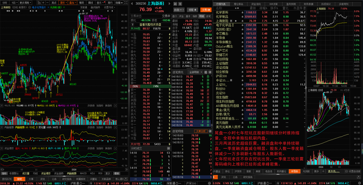Select KDJ indicator tab
The image size is (363, 185).
[92, 174]
